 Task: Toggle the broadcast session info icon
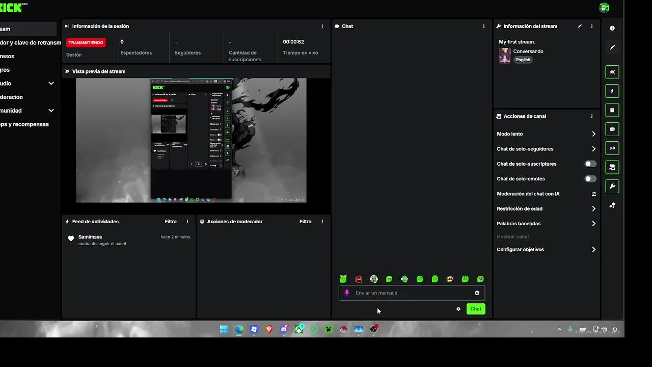[612, 148]
